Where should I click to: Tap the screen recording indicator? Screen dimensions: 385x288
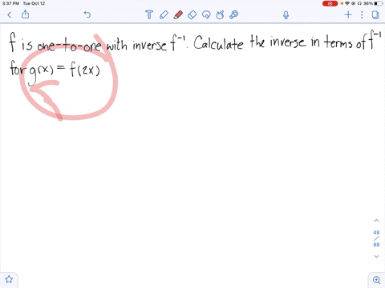(x=330, y=3)
